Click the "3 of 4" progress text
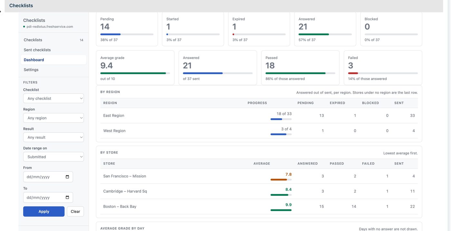This screenshot has width=451, height=231. click(x=286, y=129)
